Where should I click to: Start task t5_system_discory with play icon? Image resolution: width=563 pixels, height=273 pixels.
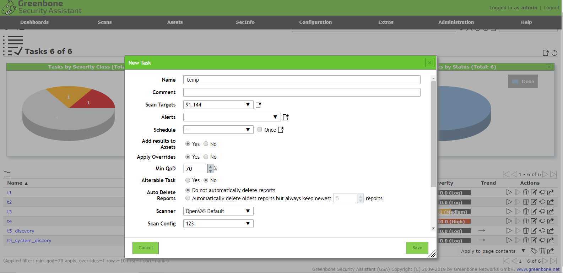[x=509, y=240]
